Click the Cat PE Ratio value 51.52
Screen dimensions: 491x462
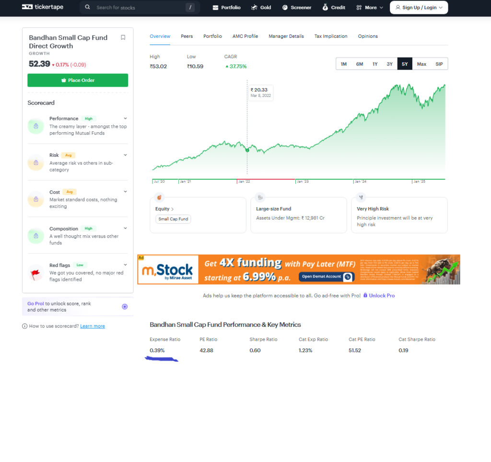coord(355,350)
